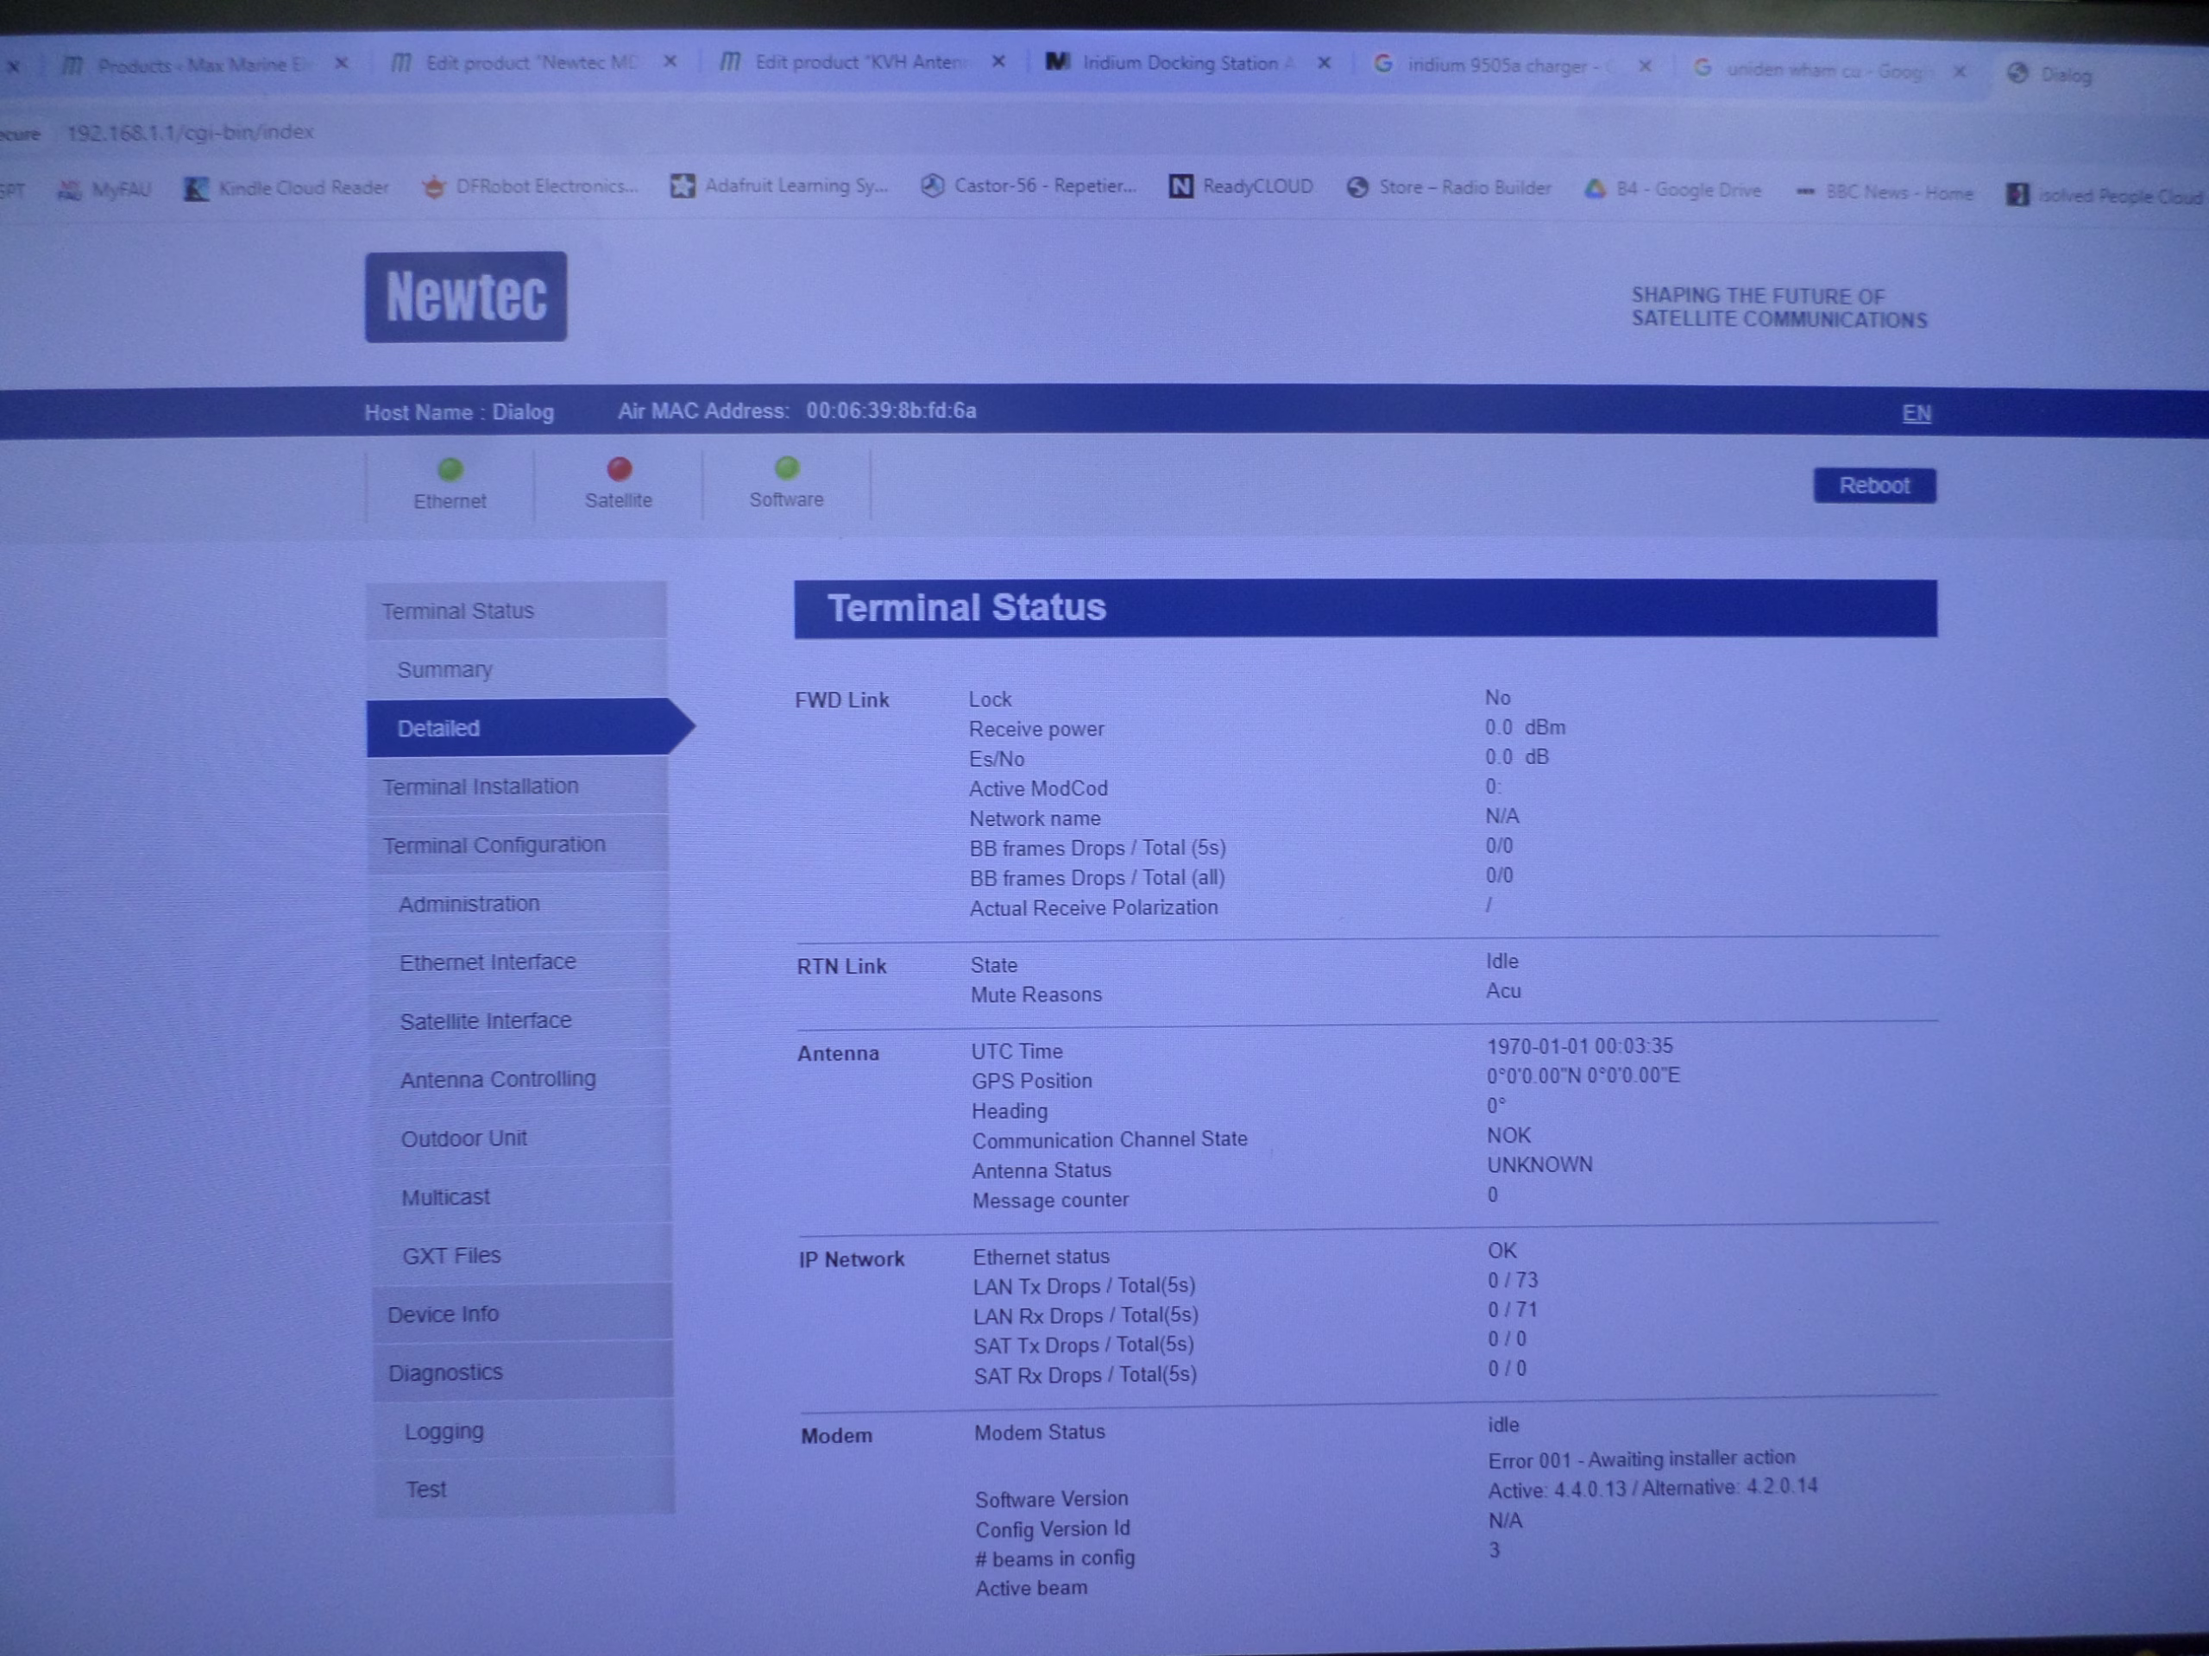This screenshot has height=1656, width=2209.
Task: Click the EN language link
Action: coord(1916,413)
